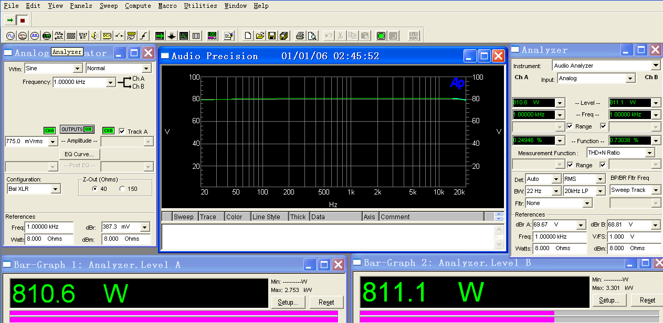Click Reset in Bar-Graph 2 window
This screenshot has height=323, width=663.
(647, 300)
